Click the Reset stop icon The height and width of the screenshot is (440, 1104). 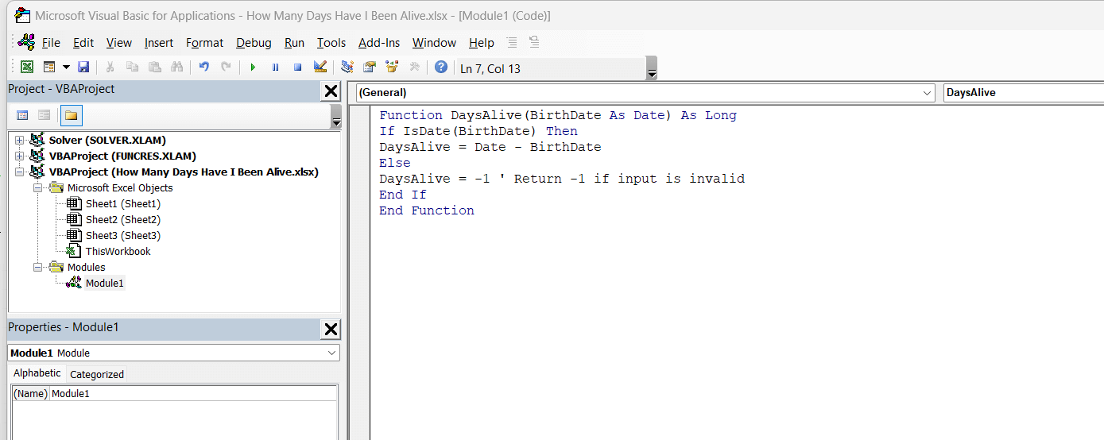[297, 68]
